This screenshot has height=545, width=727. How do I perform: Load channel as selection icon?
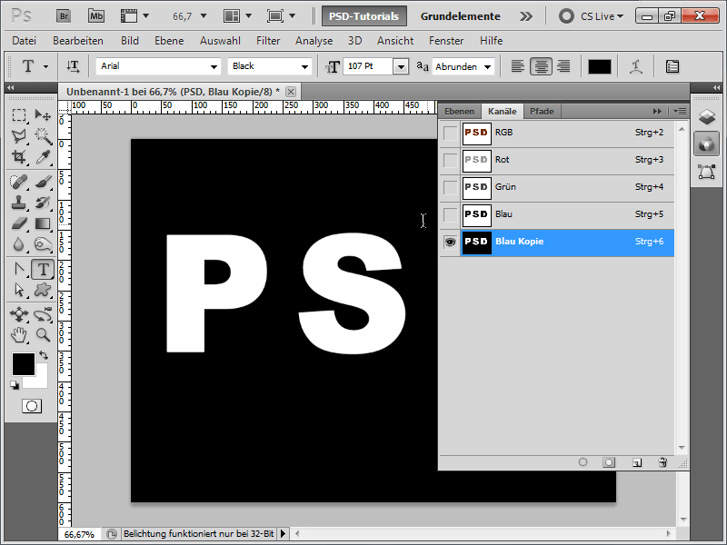click(583, 462)
